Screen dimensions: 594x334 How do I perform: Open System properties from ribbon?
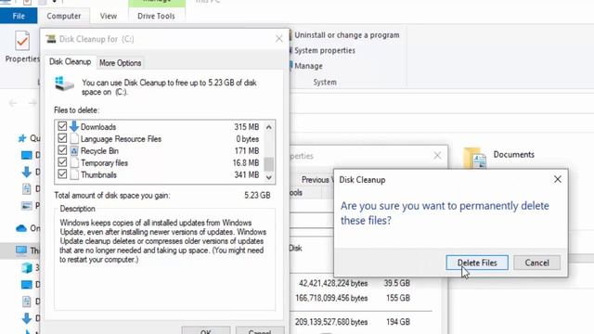coord(325,50)
